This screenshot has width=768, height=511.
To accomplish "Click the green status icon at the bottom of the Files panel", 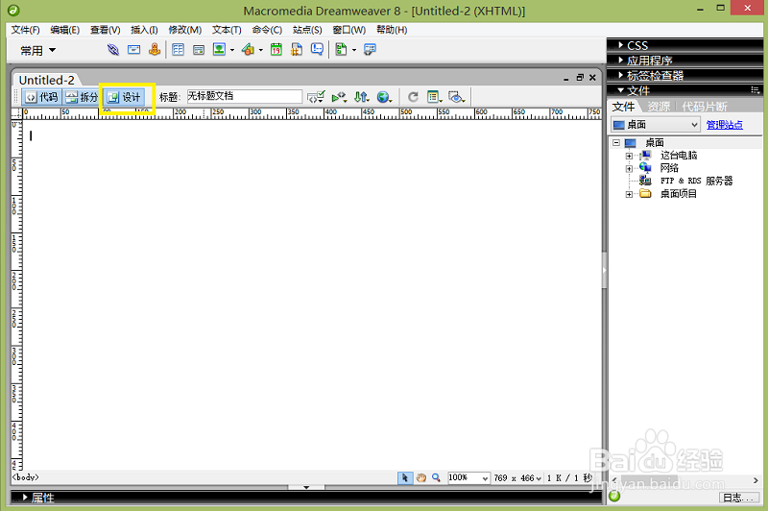I will [614, 497].
